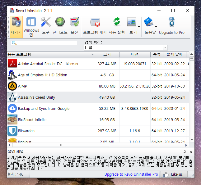
Task: Select the BioShock Infinite name
Action: 32,120
